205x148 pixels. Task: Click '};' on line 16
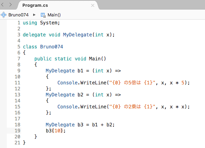pyautogui.click(x=49, y=113)
